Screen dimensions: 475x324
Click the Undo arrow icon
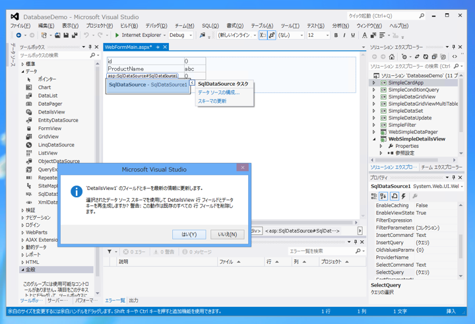86,35
